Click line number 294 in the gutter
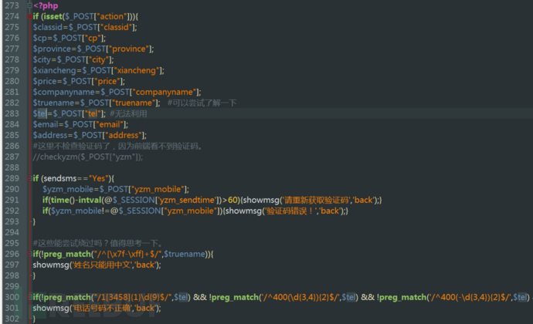This screenshot has height=324, width=533. pos(12,232)
